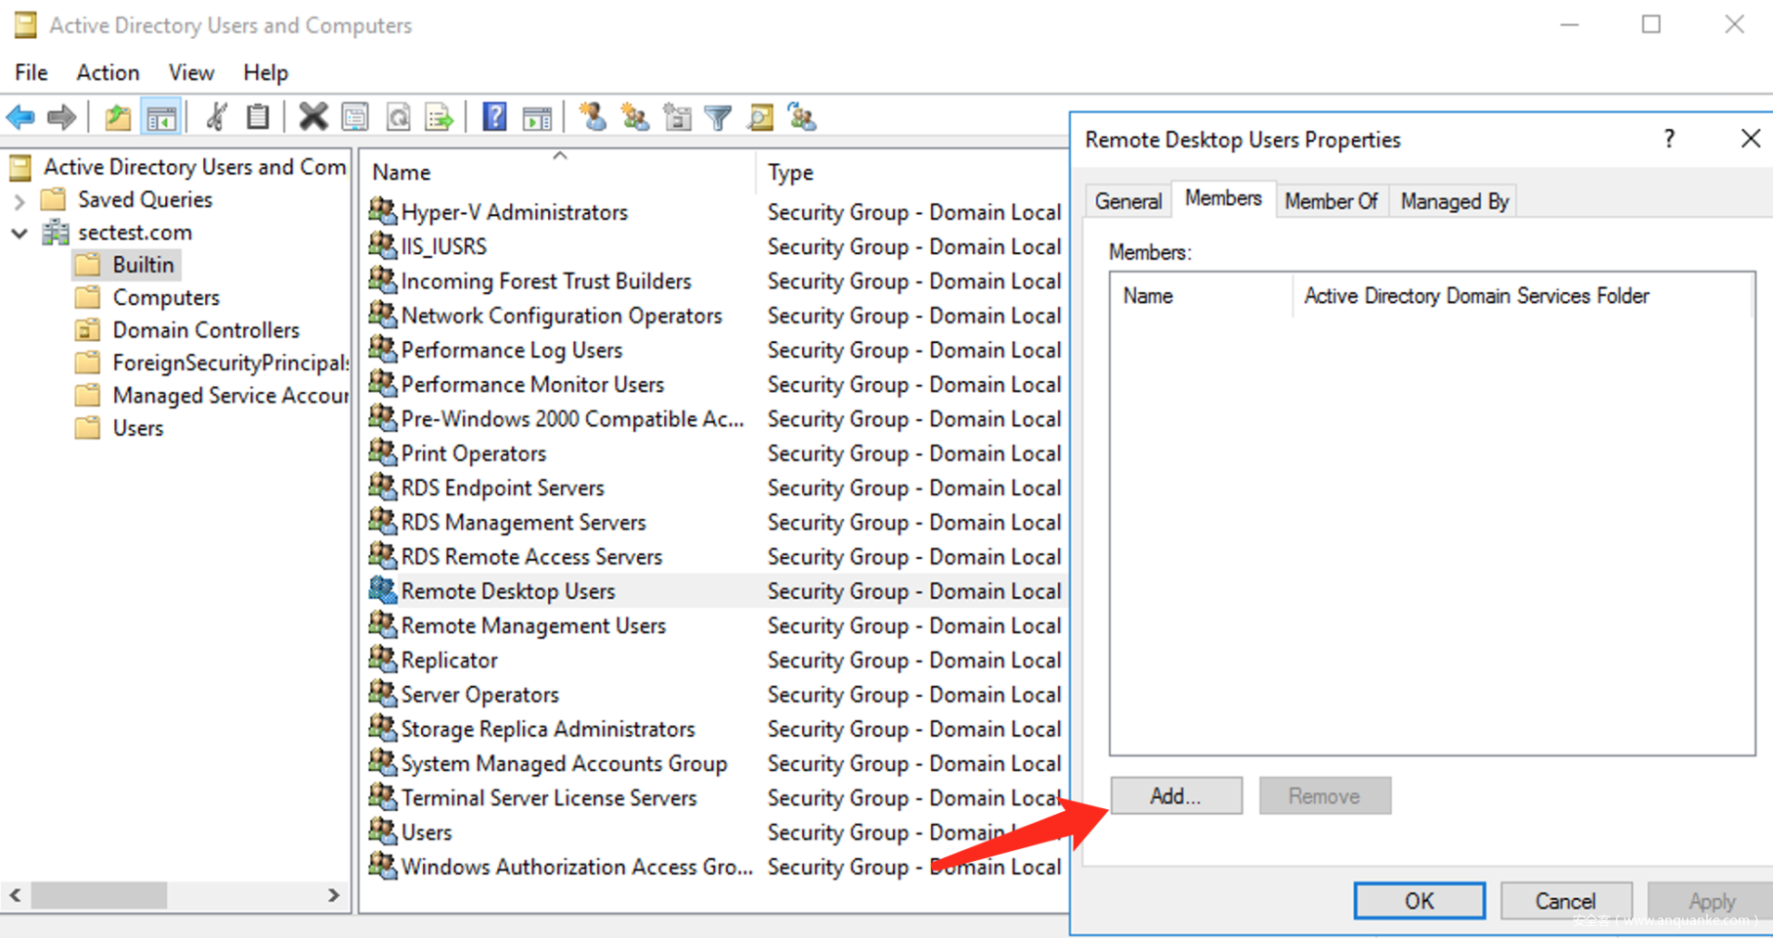Click the Domain Controllers folder icon
Image resolution: width=1773 pixels, height=938 pixels.
coord(88,330)
